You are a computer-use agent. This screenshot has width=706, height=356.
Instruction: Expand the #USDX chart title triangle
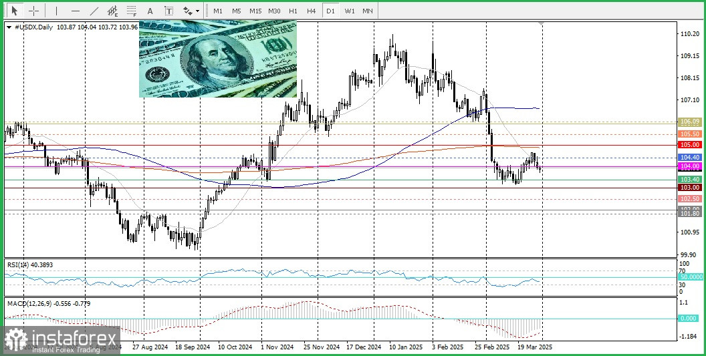click(8, 27)
